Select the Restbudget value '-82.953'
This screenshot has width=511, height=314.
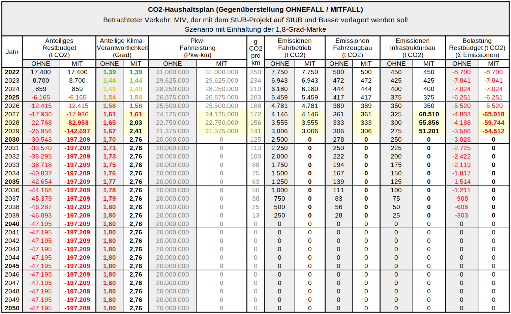click(x=77, y=123)
